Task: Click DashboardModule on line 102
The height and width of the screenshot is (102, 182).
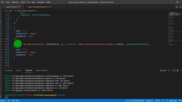Action: [x=137, y=44]
